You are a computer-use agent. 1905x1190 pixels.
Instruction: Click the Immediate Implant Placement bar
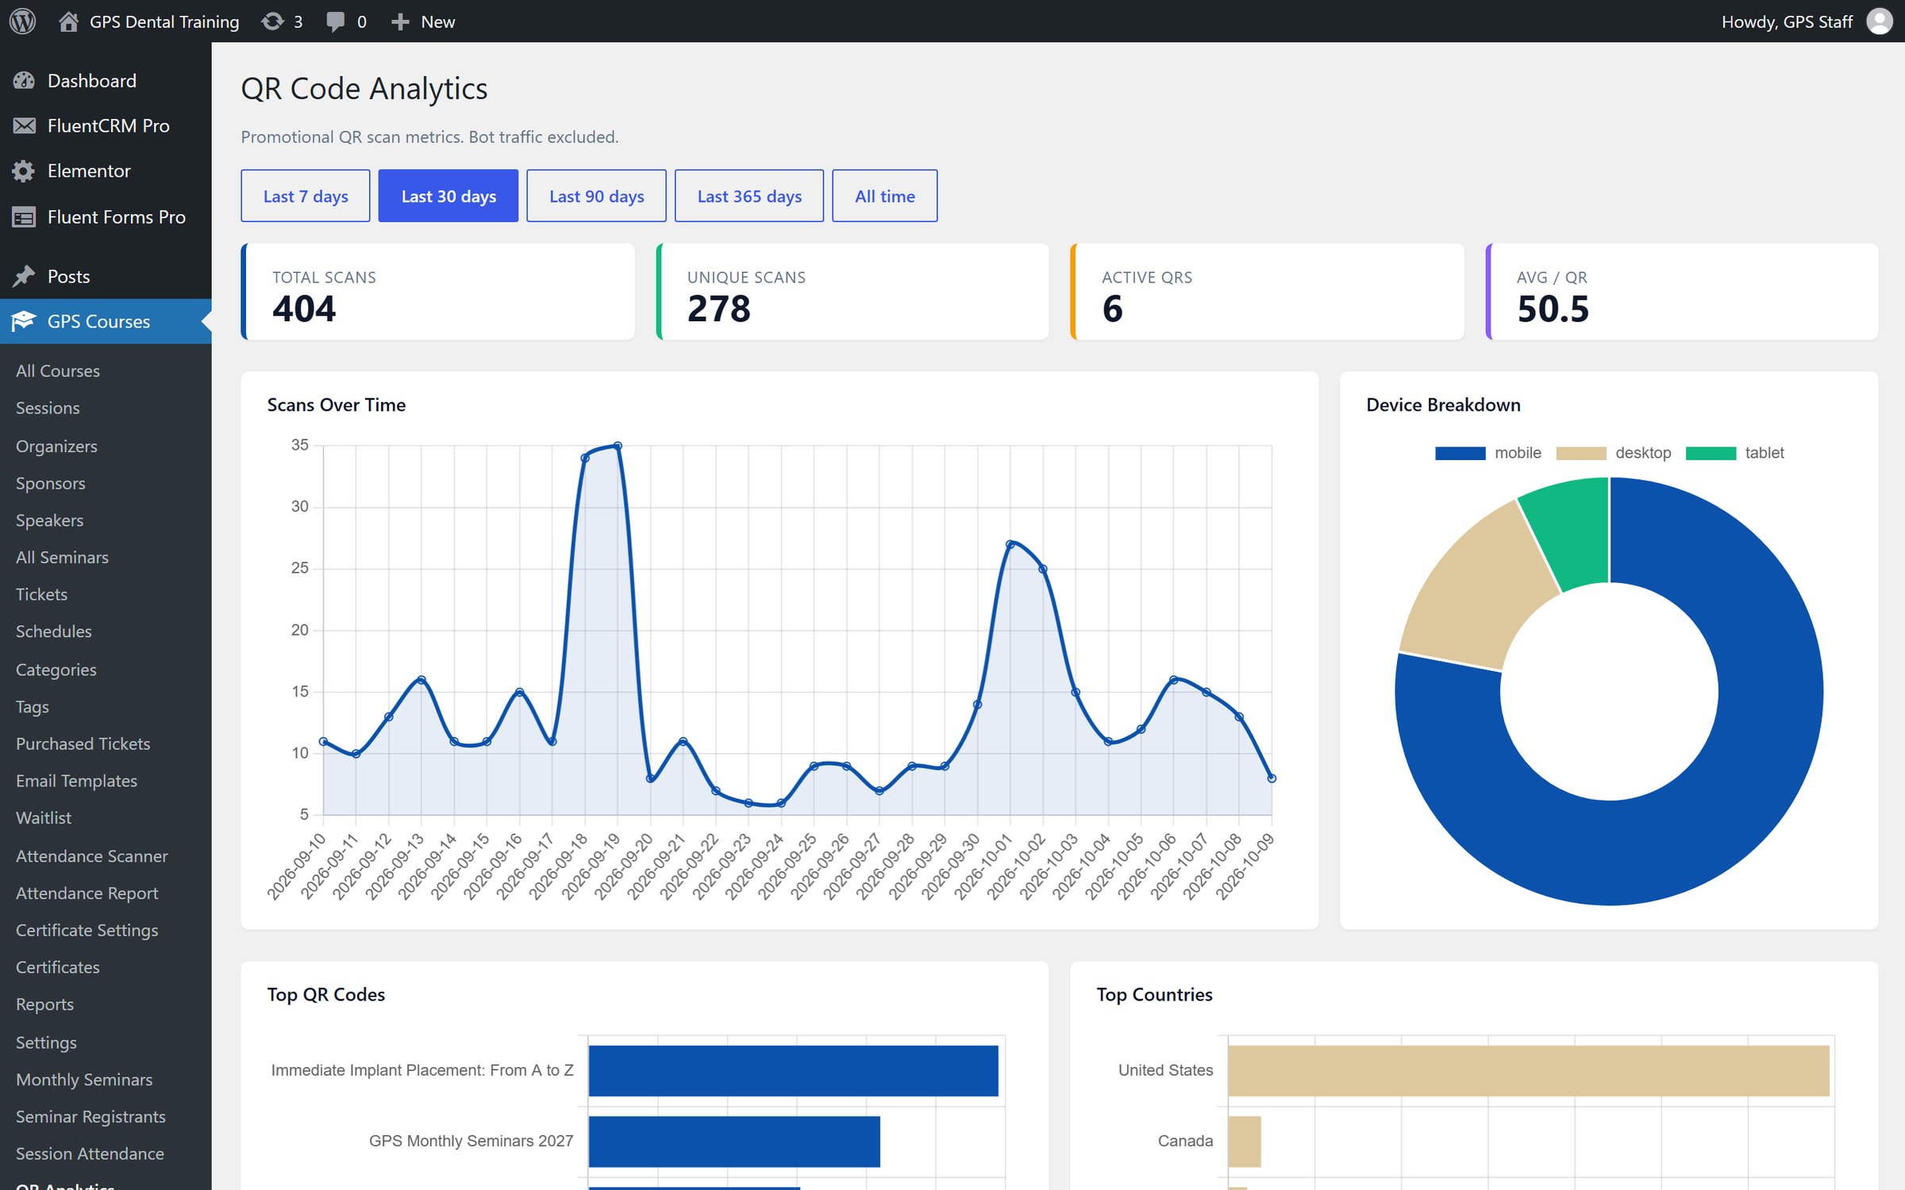793,1071
